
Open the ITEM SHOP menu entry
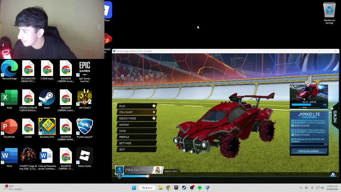[x=137, y=112]
